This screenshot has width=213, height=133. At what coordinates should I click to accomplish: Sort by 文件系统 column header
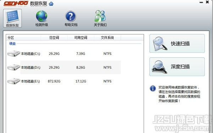coord(107,37)
